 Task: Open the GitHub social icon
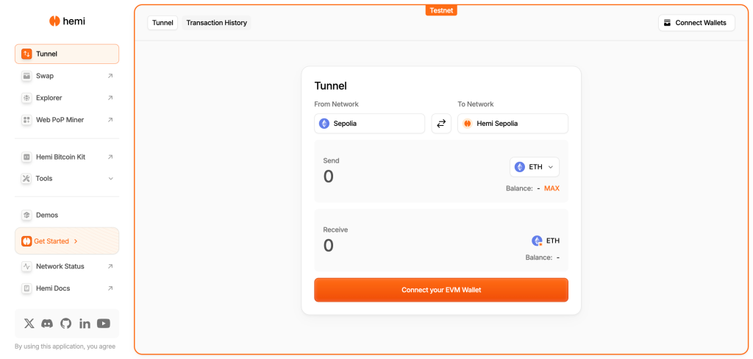tap(66, 323)
